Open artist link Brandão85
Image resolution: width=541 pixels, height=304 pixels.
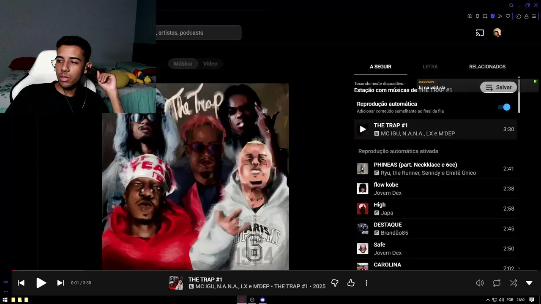click(394, 233)
